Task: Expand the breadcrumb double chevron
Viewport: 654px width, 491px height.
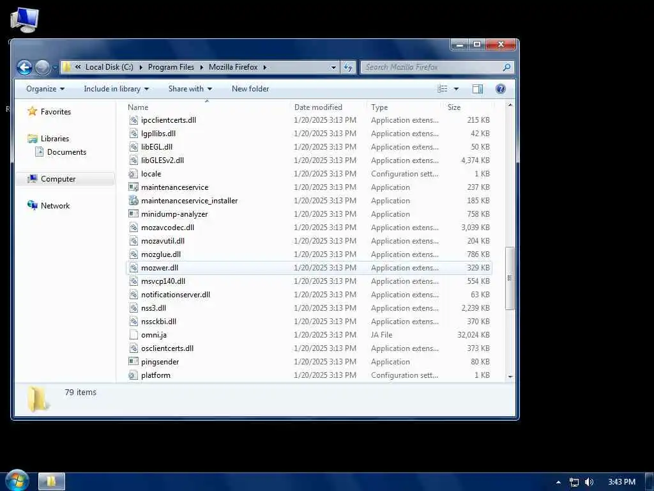Action: (78, 67)
